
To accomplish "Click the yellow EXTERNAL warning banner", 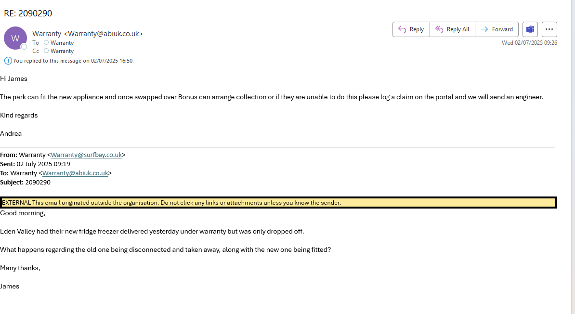I will coord(279,203).
